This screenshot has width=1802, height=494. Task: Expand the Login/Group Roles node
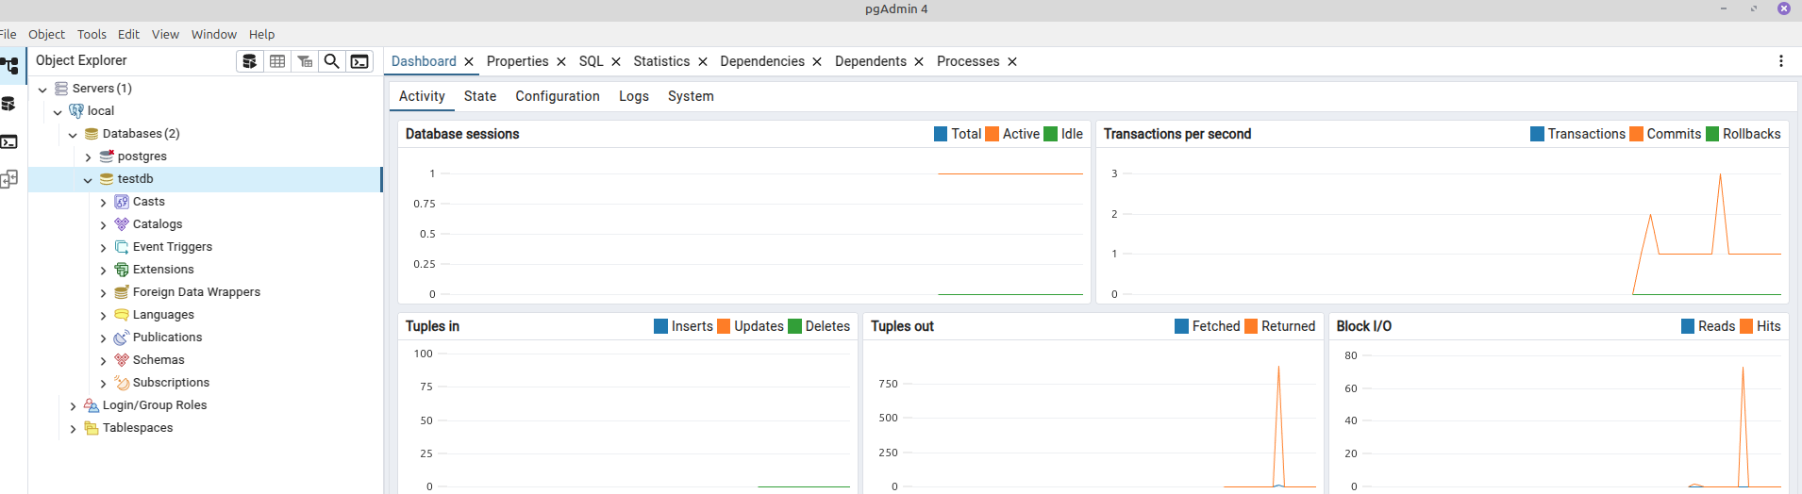[73, 406]
